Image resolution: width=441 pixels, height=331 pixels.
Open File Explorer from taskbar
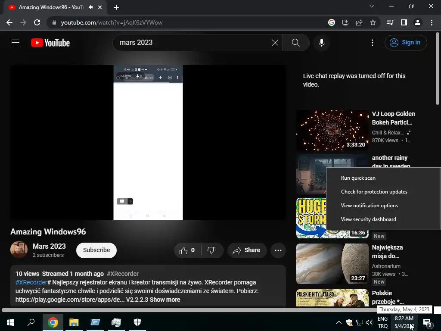tap(74, 322)
